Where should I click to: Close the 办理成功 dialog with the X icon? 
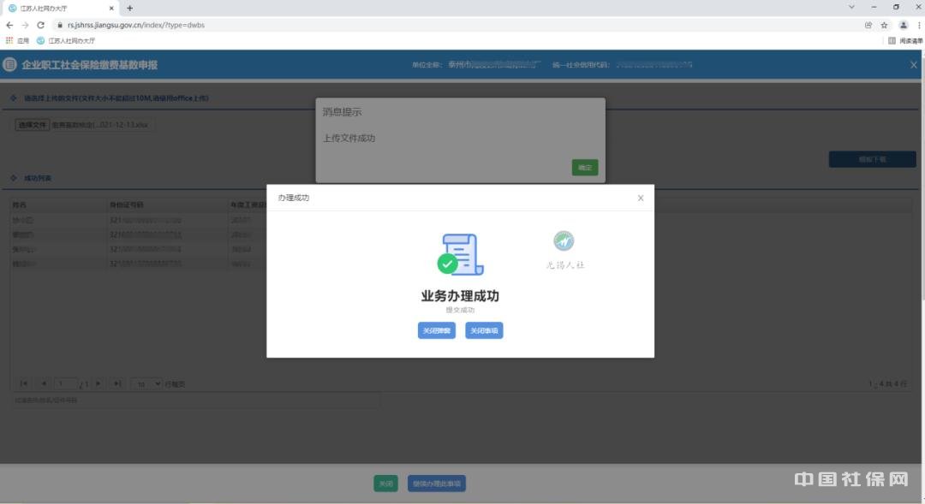[641, 198]
